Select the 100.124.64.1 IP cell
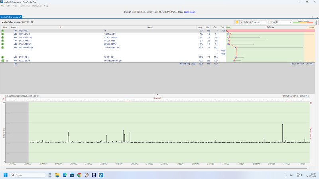The image size is (319, 179). coord(24,34)
